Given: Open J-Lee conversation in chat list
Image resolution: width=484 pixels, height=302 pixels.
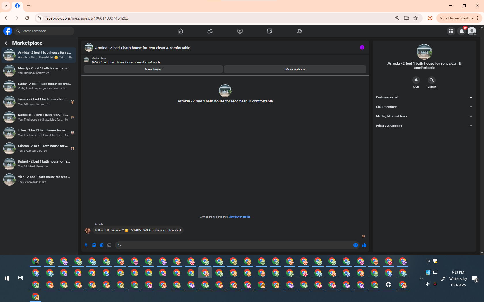Looking at the screenshot, I should coord(39,133).
